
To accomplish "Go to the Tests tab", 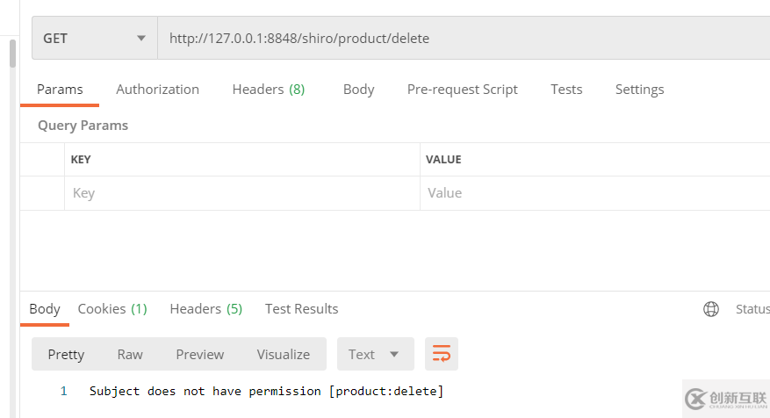I will (566, 89).
